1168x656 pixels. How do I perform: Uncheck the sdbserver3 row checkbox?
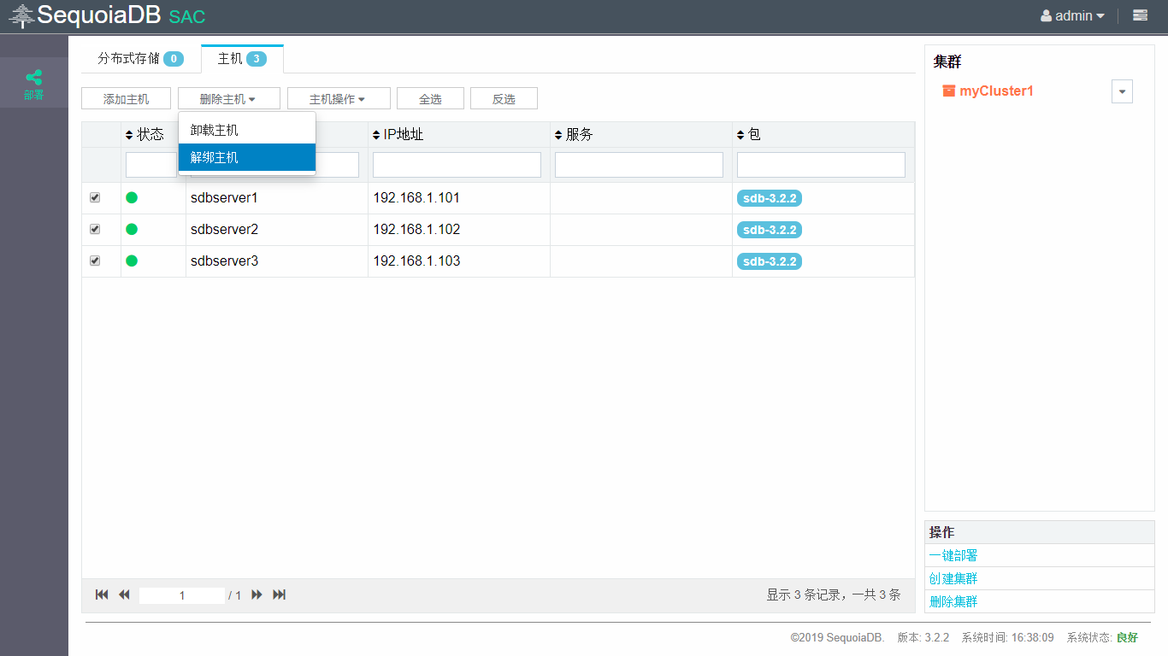[95, 261]
